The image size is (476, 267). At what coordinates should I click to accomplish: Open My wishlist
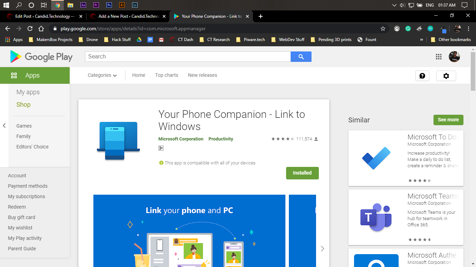20,228
